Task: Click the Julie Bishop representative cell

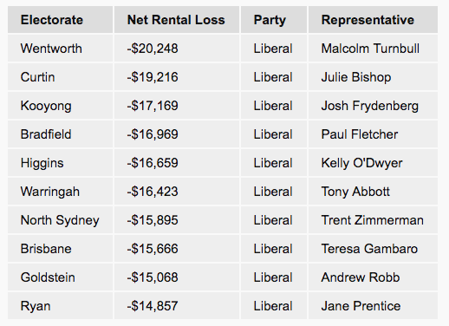Action: 373,77
